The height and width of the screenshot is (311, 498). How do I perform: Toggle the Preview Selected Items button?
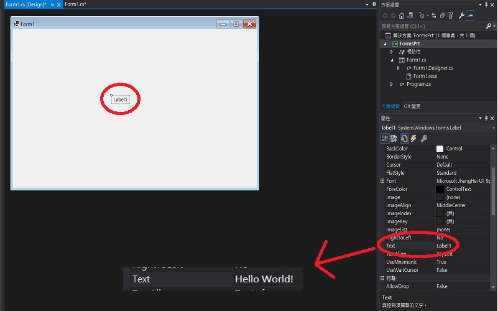[x=470, y=16]
